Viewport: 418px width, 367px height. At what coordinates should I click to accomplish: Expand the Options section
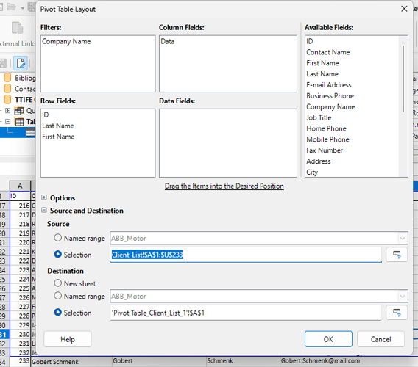coord(44,197)
